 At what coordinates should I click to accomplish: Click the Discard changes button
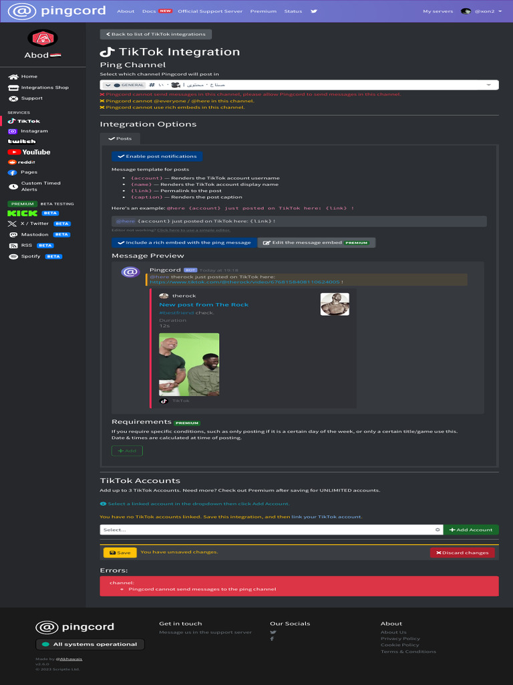click(x=462, y=553)
